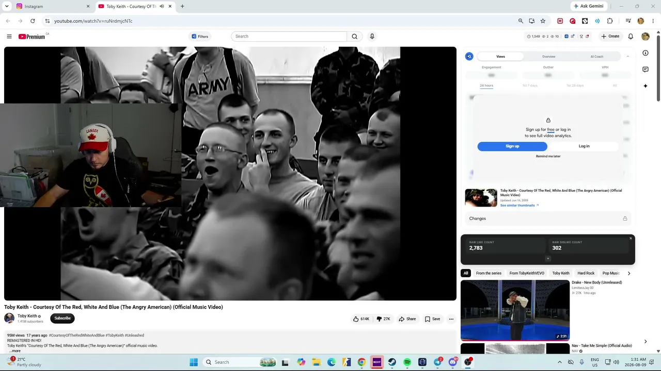Image resolution: width=661 pixels, height=371 pixels.
Task: Select the All filter chip
Action: click(x=466, y=273)
